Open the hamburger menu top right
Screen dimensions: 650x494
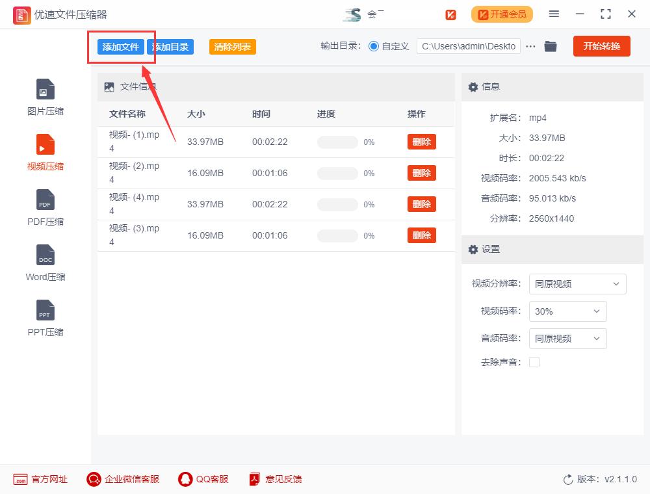pos(554,14)
